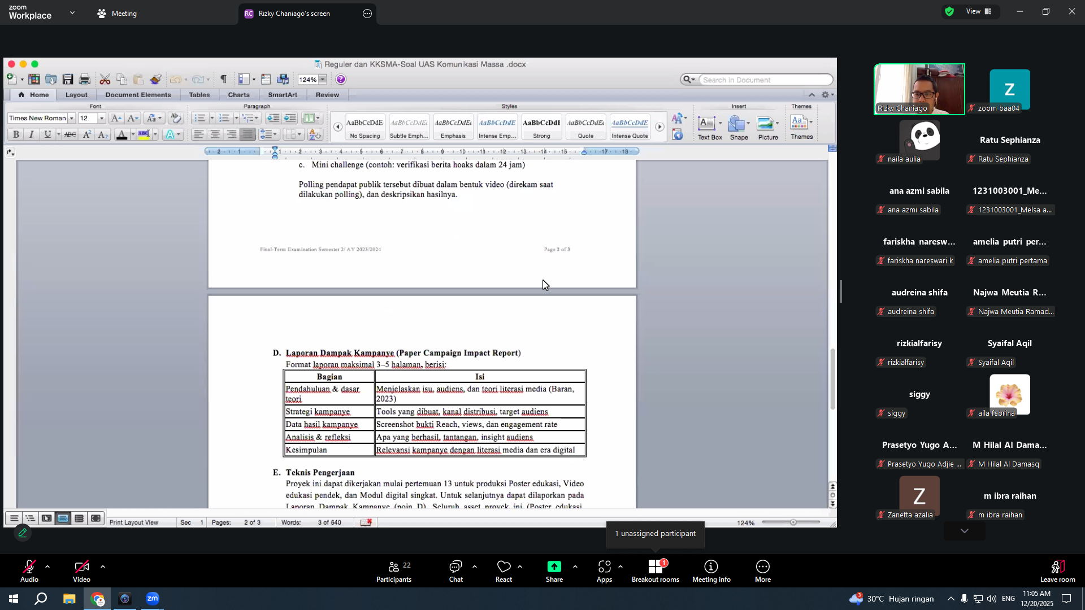Open the font size dropdown
Viewport: 1085px width, 610px height.
[102, 118]
